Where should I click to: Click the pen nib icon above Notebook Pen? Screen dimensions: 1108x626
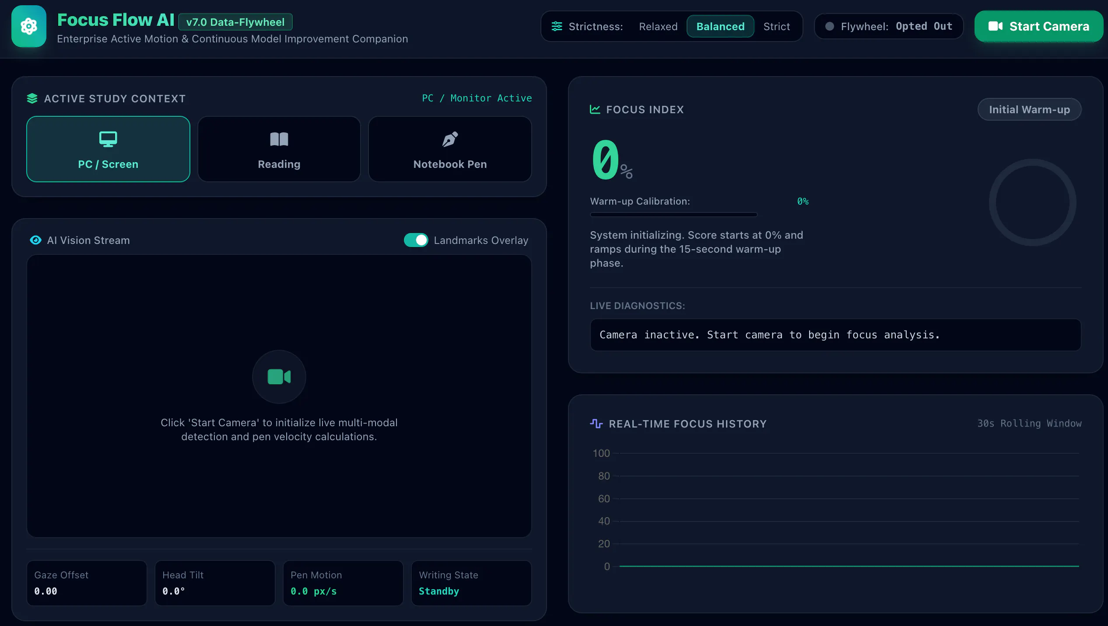point(450,139)
